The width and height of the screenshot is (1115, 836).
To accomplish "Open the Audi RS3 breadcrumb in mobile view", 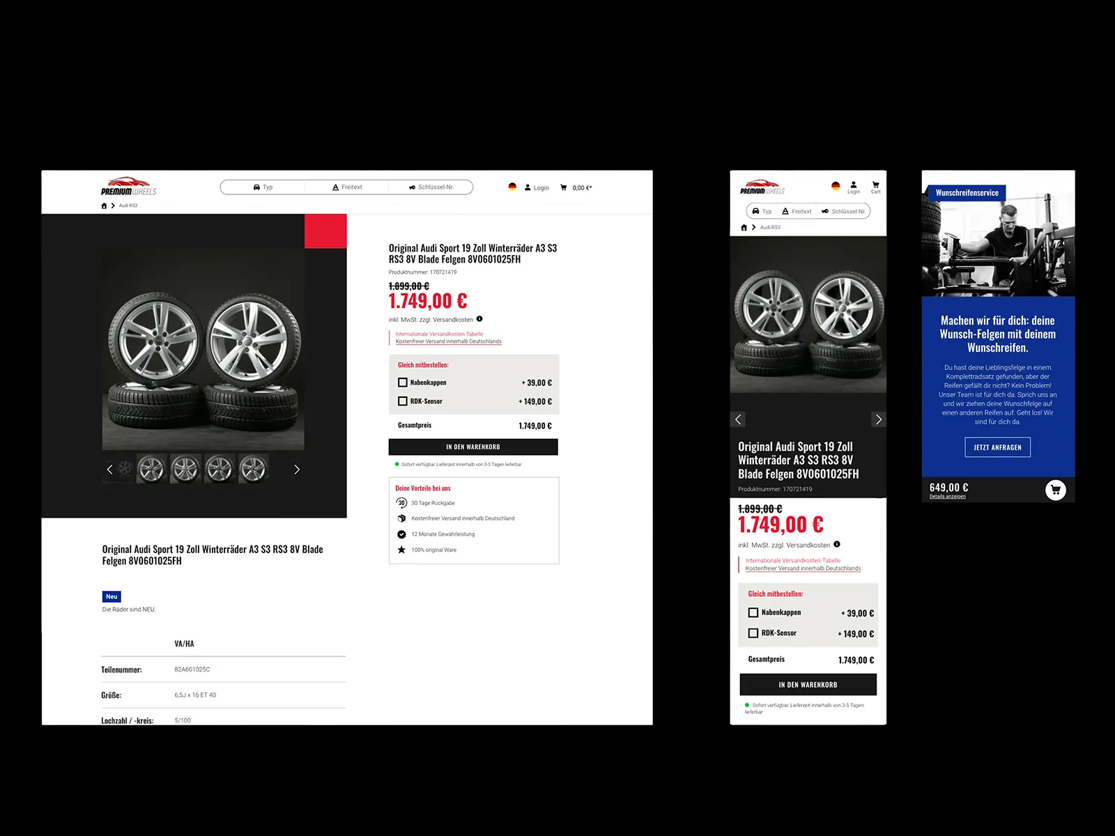I will 770,227.
